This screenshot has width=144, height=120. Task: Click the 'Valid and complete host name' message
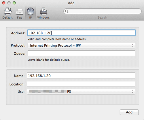[x=57, y=39]
